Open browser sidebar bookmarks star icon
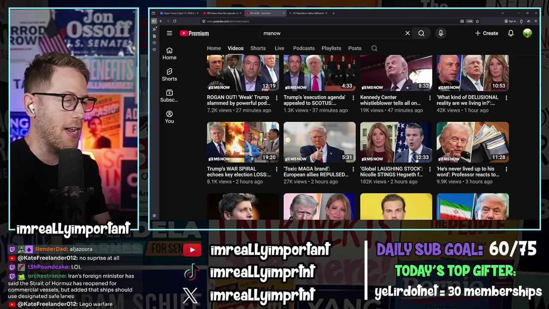Screen dimensions: 549x309 click(x=154, y=49)
